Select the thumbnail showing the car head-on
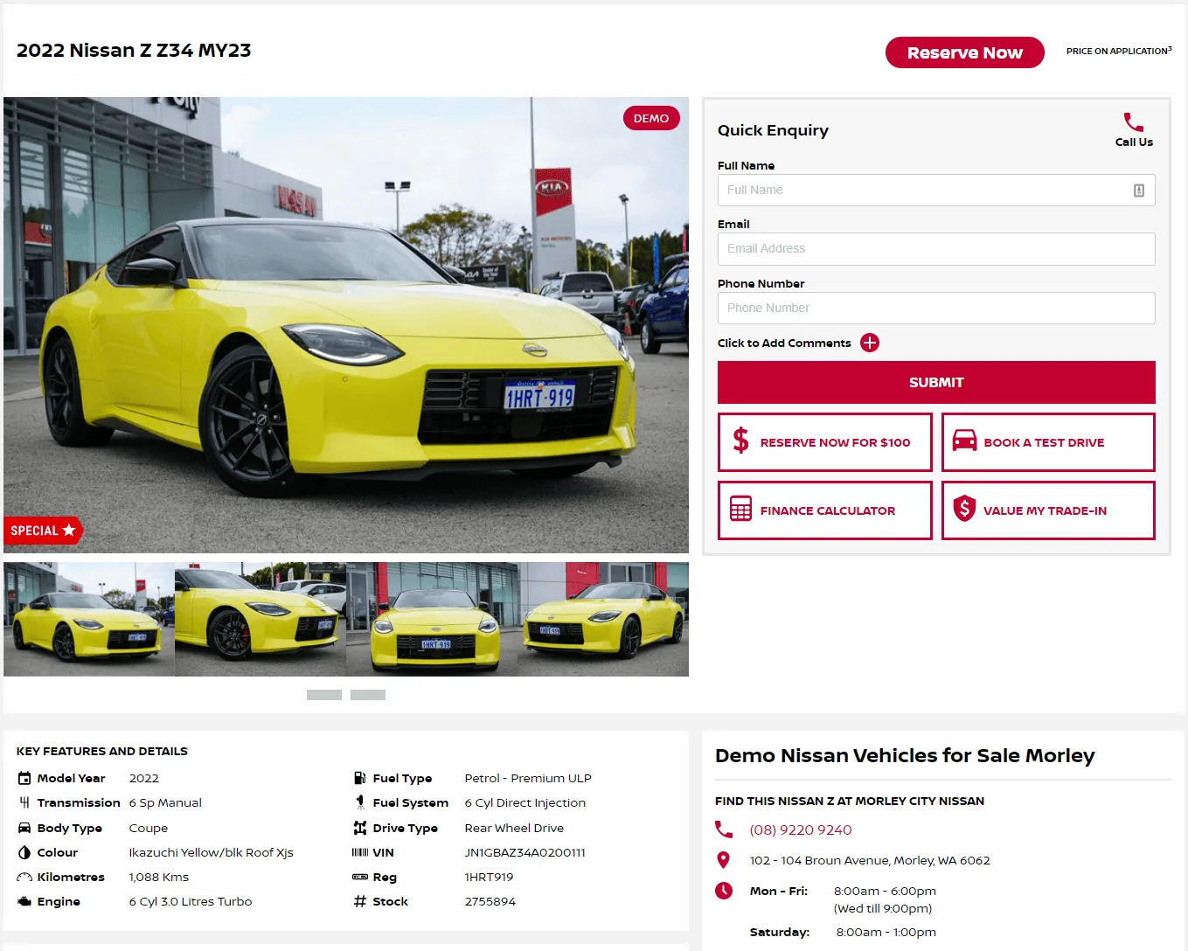The height and width of the screenshot is (951, 1188). pos(432,619)
